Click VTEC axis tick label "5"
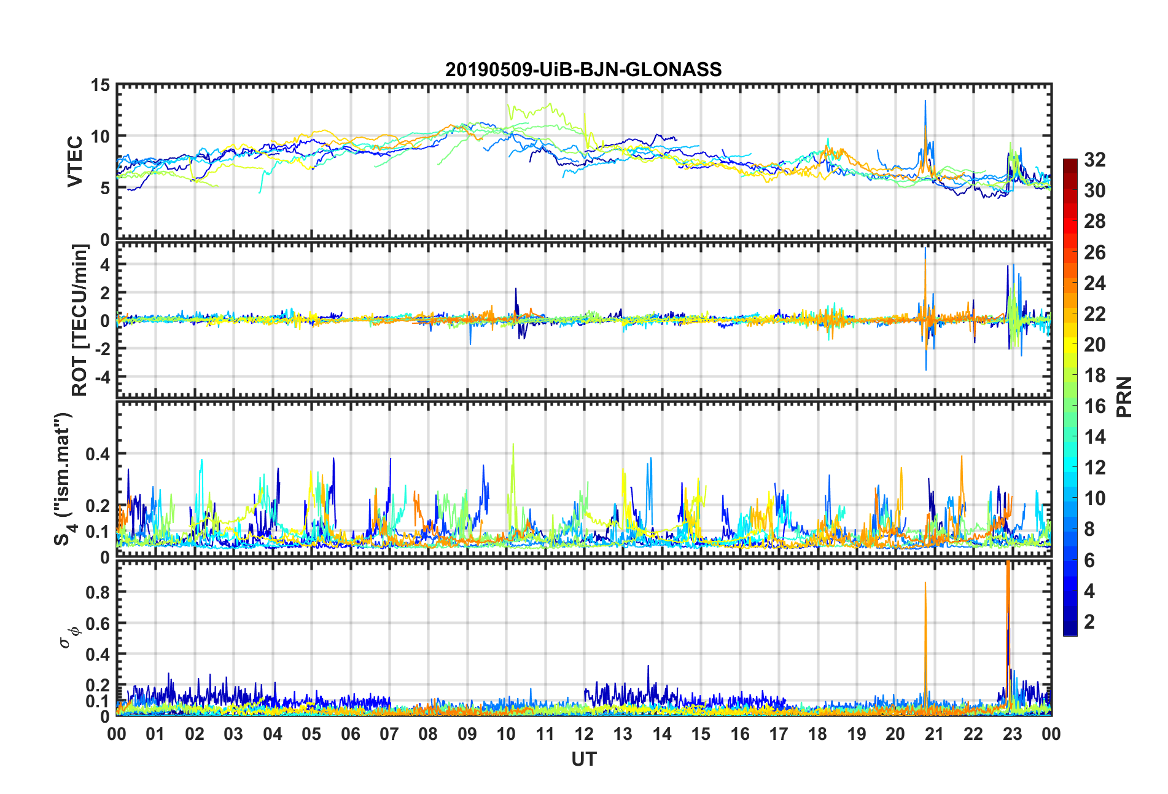The height and width of the screenshot is (794, 1168). pos(105,188)
